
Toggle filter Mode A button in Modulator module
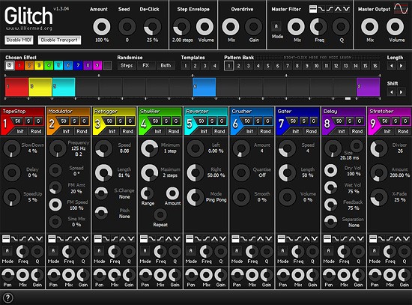click(x=53, y=251)
